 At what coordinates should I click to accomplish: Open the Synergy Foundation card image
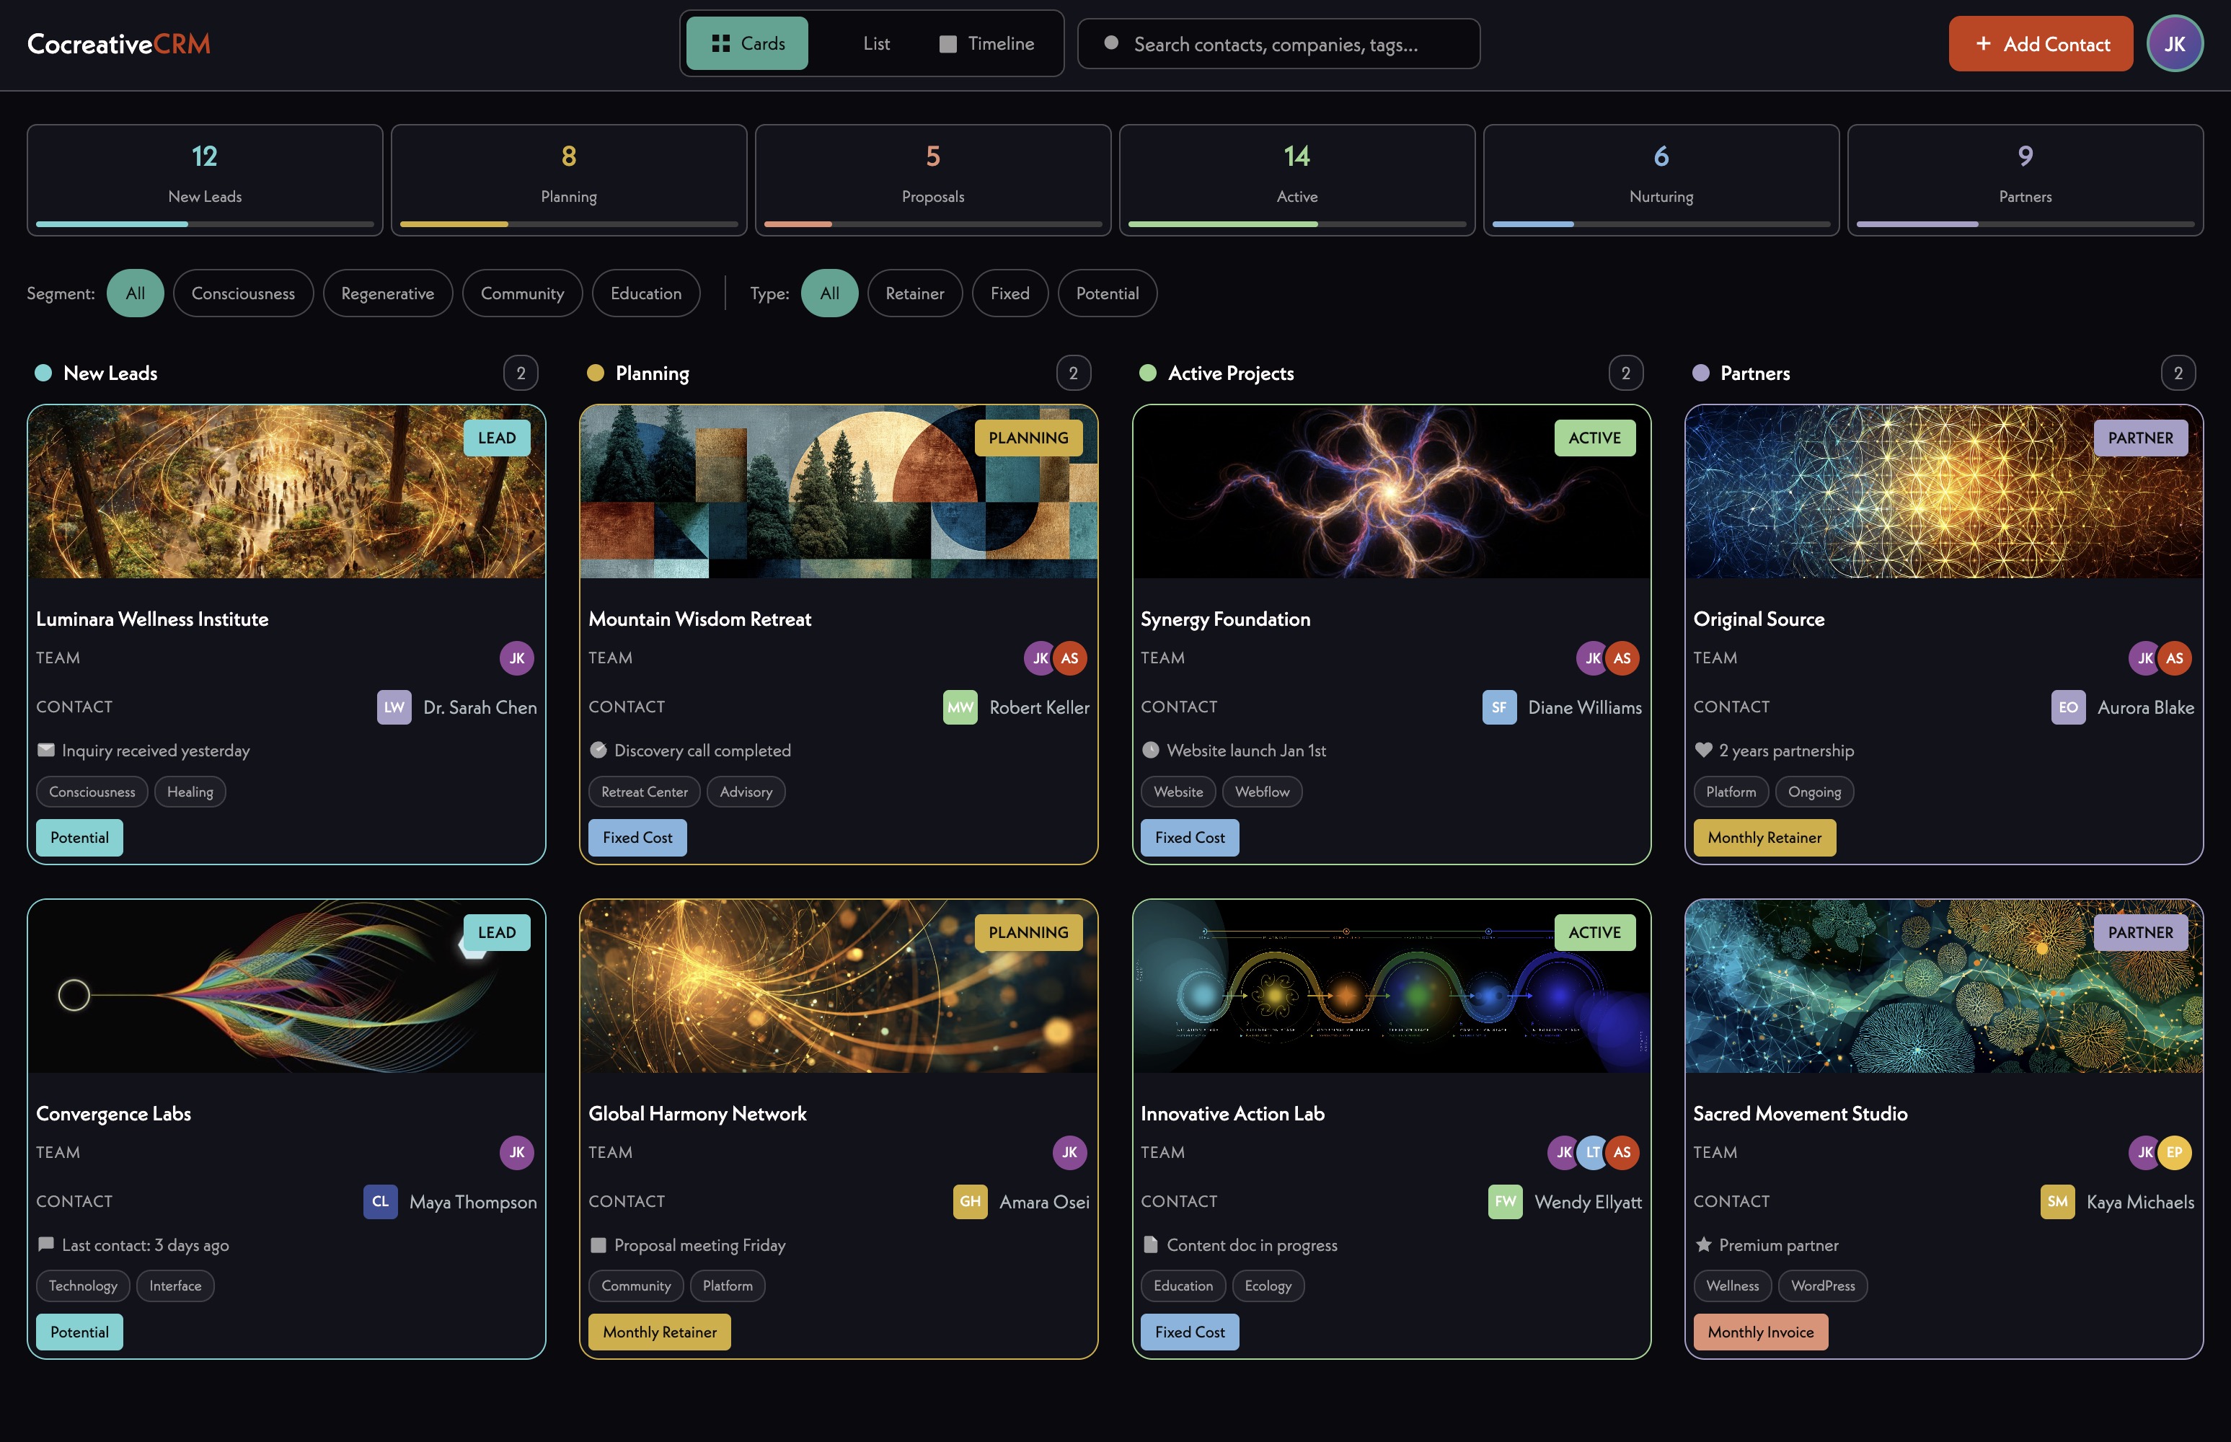[1390, 492]
